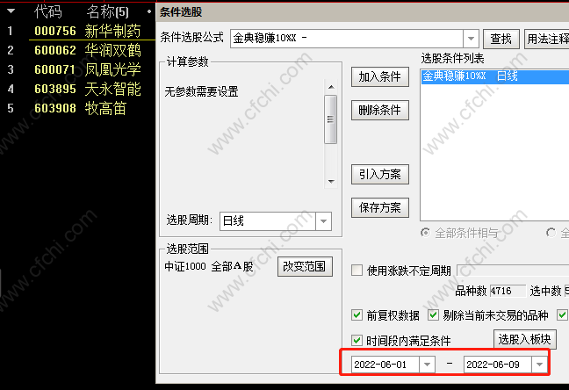
Task: Disable the 时间段内满足条件 checkbox
Action: [357, 340]
